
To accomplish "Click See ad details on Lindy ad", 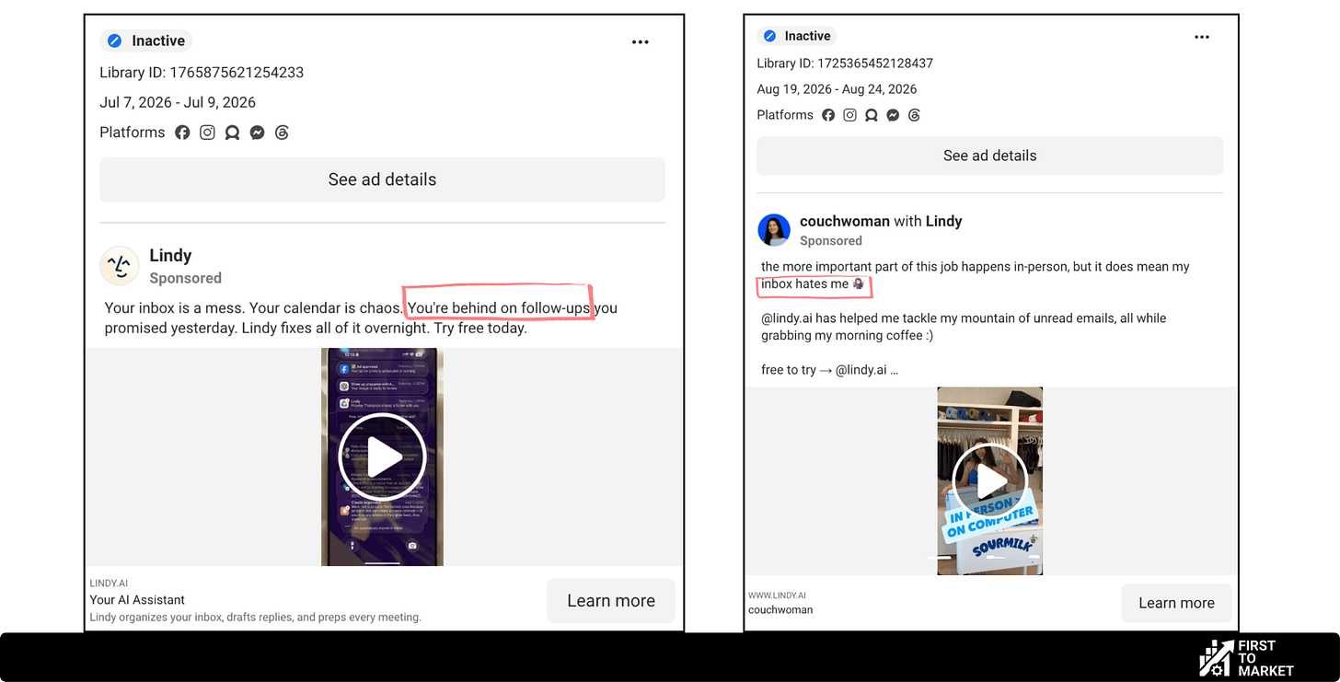I will point(382,179).
